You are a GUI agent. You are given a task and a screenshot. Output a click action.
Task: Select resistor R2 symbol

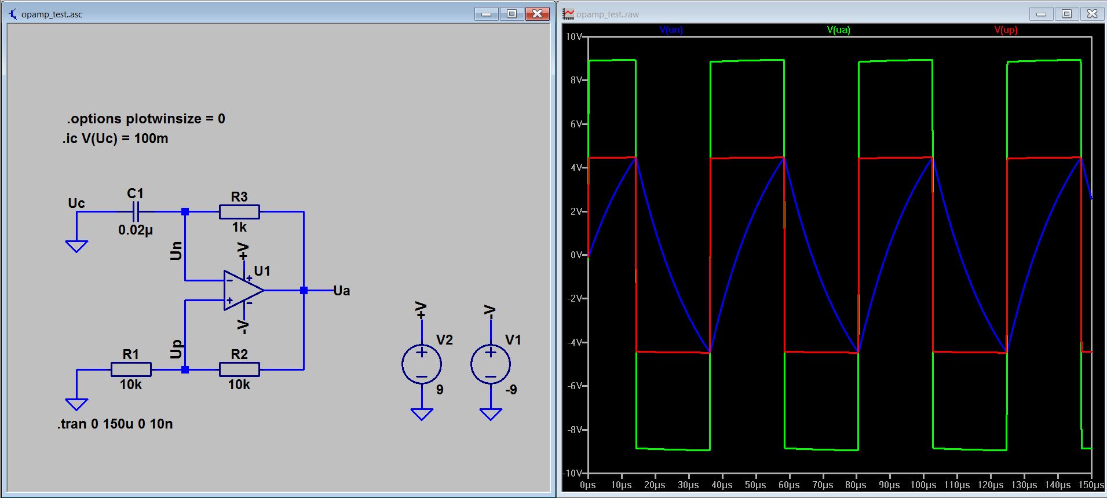239,369
